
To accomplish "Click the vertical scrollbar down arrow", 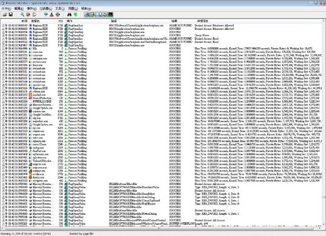I will click(x=324, y=225).
